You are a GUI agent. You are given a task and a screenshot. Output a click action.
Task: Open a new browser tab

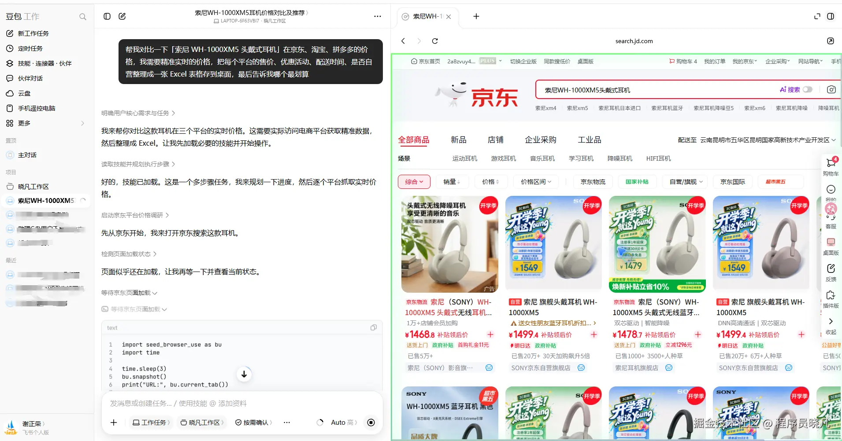pos(476,16)
